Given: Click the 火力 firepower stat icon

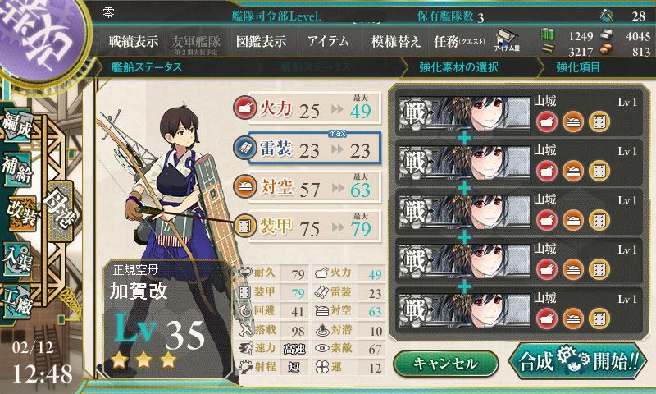Looking at the screenshot, I should pyautogui.click(x=244, y=108).
